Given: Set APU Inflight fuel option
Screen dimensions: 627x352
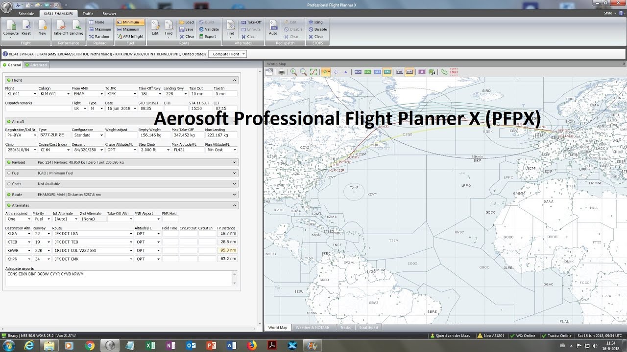Looking at the screenshot, I should tap(130, 37).
